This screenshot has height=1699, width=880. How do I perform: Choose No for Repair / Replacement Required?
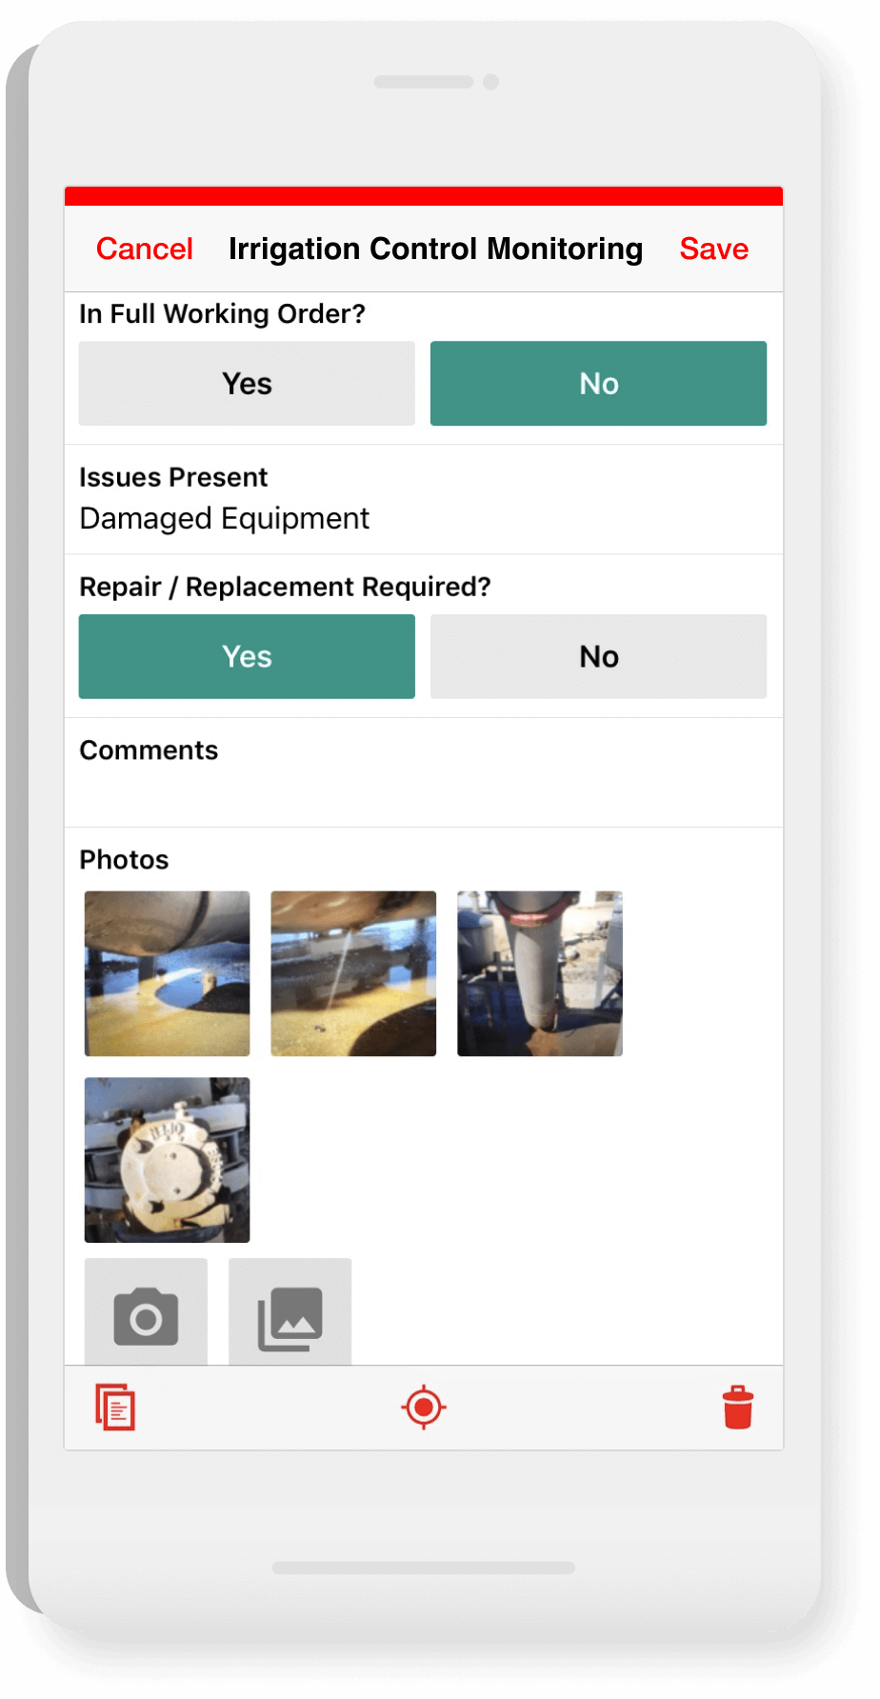coord(598,656)
